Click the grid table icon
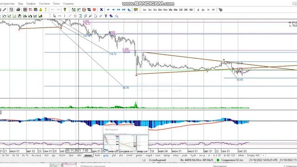 25,10
